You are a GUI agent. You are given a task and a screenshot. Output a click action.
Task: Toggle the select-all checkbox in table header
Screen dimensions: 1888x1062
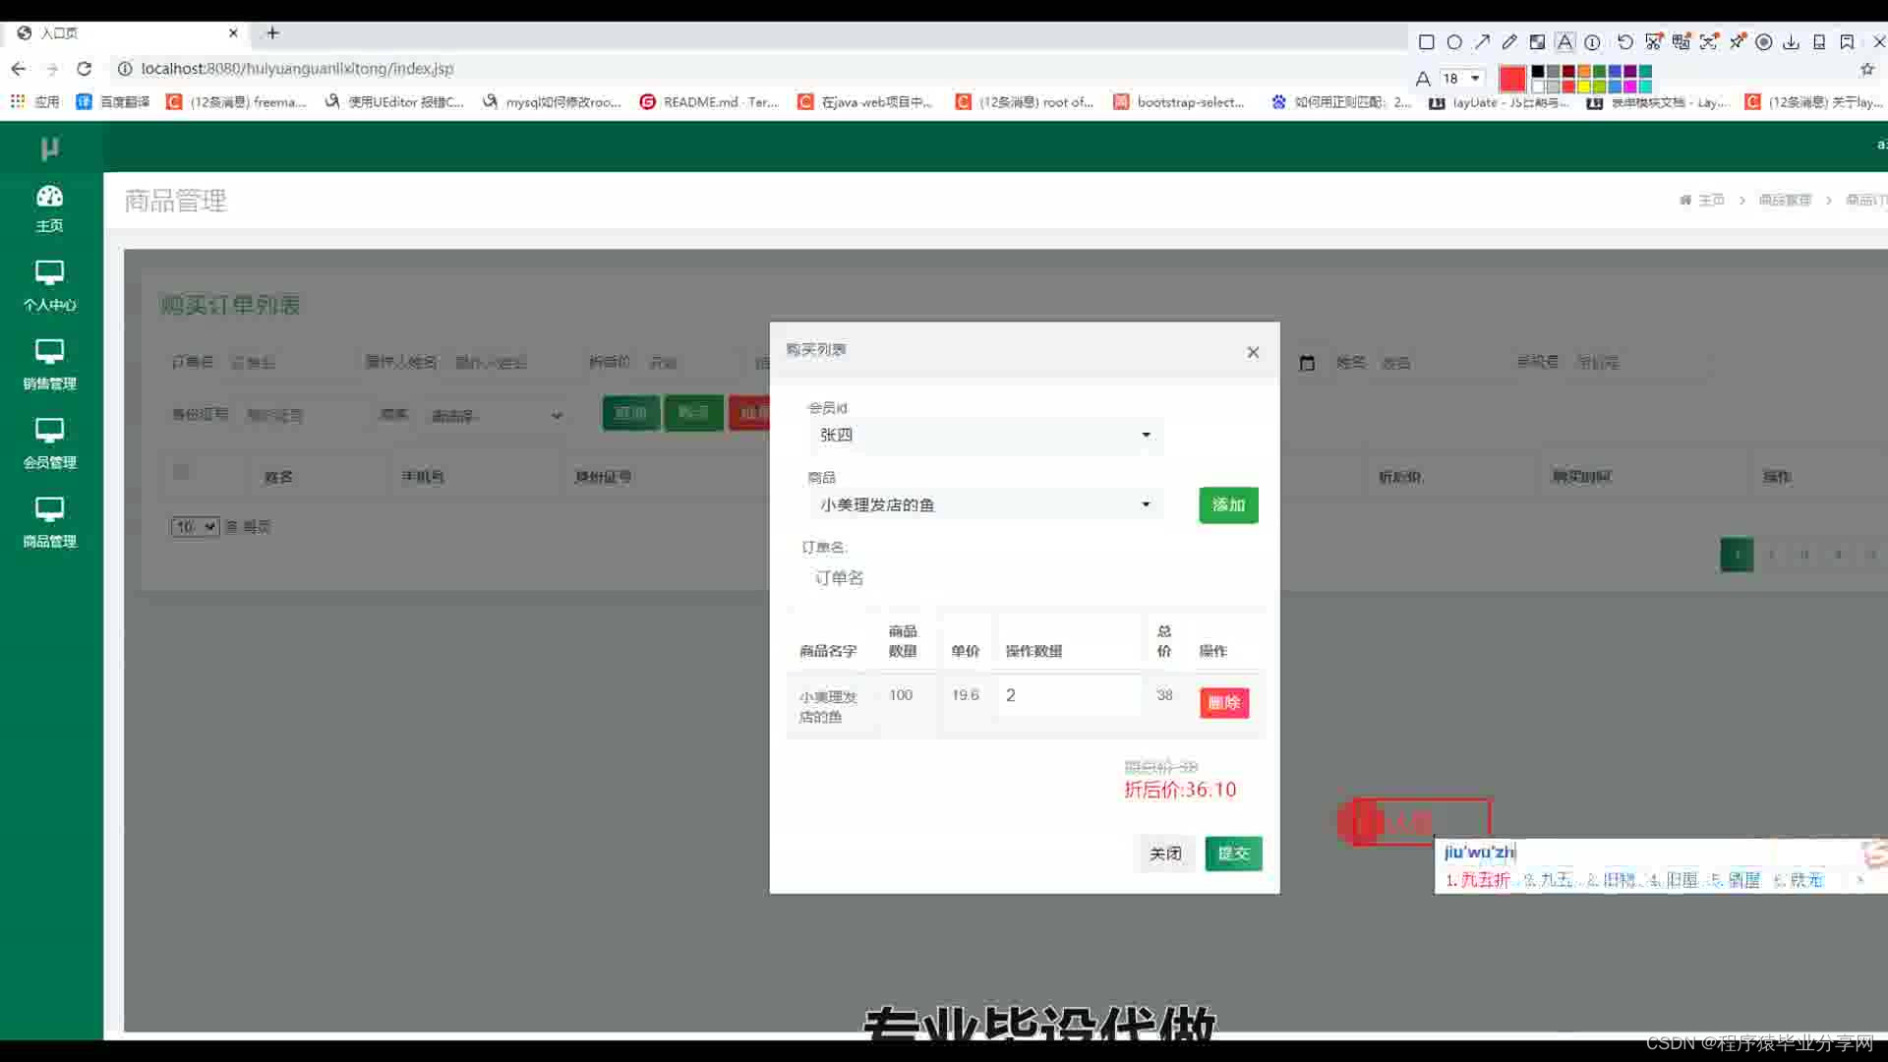click(x=181, y=472)
